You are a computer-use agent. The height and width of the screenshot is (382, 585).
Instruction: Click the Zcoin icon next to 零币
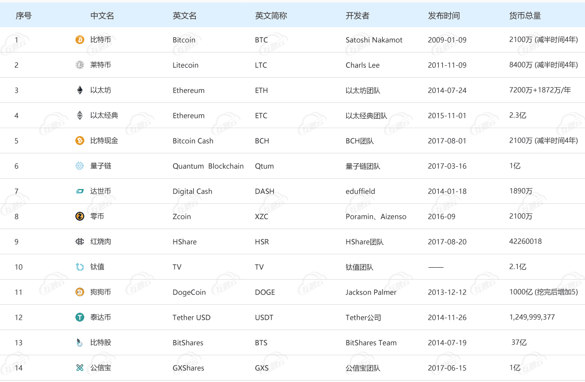80,216
